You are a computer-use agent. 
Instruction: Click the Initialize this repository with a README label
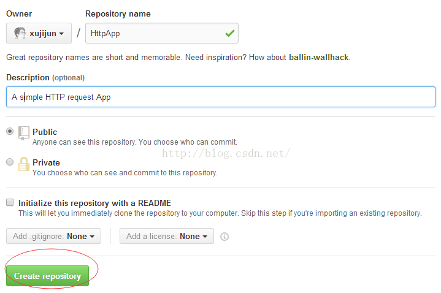coord(95,203)
